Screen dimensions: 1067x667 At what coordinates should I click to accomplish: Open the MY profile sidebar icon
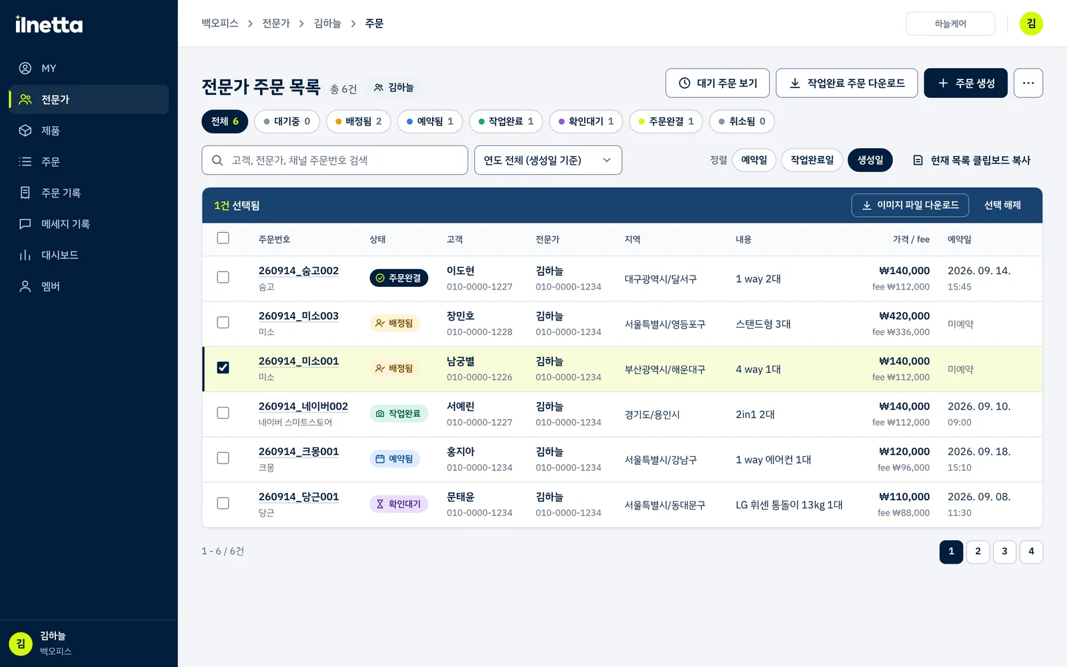tap(25, 68)
